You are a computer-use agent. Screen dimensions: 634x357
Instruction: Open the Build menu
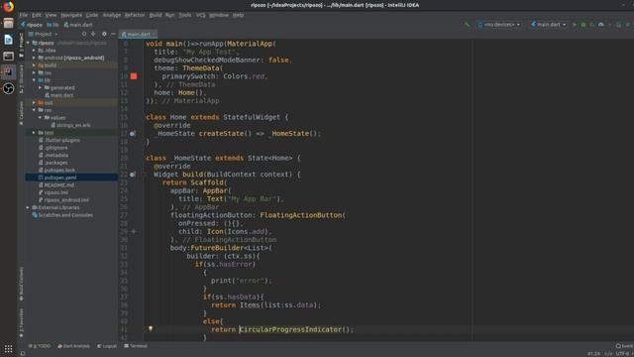pos(156,15)
